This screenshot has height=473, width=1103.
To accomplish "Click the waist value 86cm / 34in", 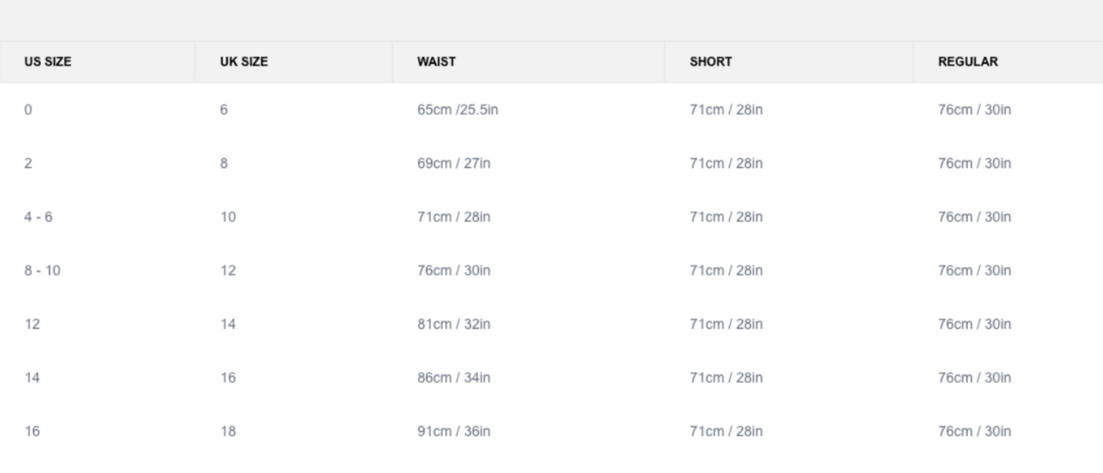I will [453, 378].
